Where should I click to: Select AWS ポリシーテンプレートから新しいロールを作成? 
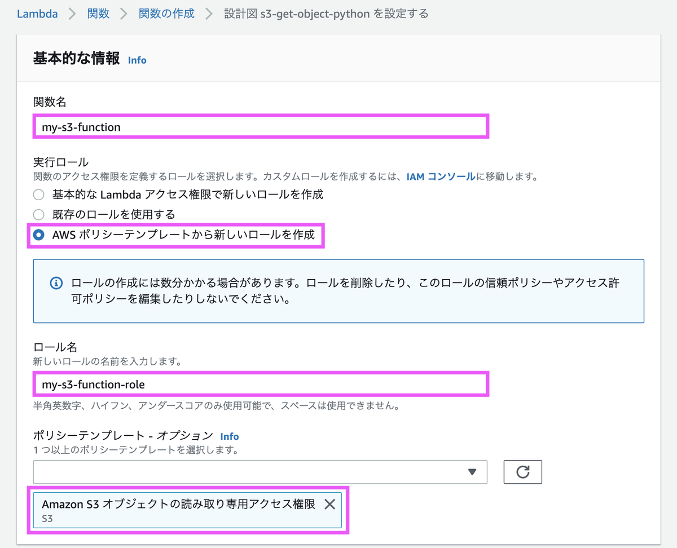pyautogui.click(x=38, y=235)
